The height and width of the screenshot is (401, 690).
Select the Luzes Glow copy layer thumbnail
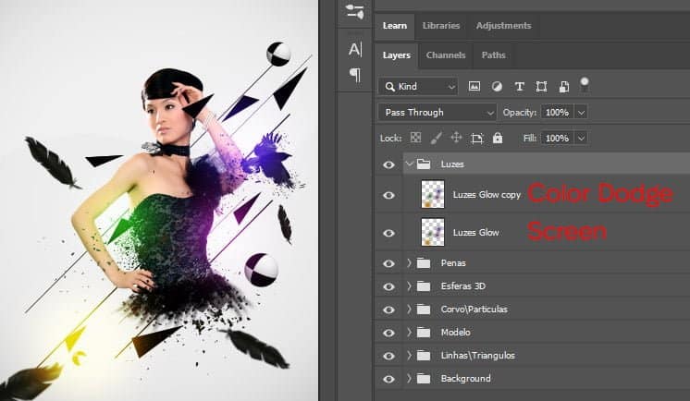(433, 194)
